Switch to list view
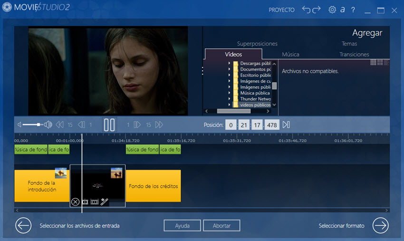 386,62
